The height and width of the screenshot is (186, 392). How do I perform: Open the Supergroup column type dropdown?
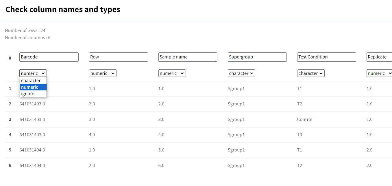click(241, 73)
